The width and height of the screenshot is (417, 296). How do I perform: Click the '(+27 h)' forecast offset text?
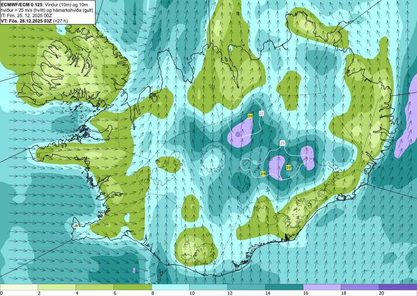tap(60, 21)
